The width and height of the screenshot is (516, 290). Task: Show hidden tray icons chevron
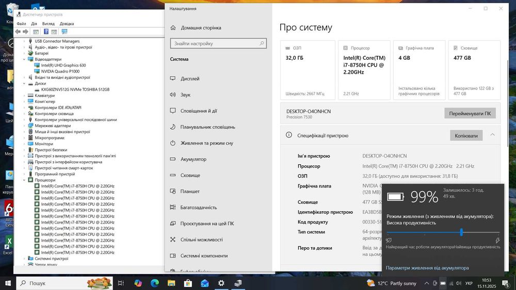[427, 283]
